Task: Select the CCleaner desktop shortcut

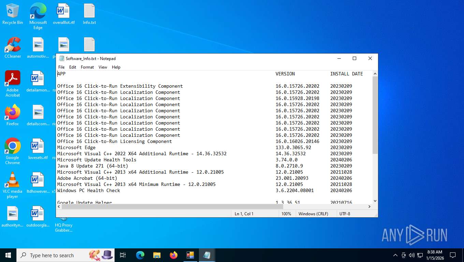Action: click(13, 48)
